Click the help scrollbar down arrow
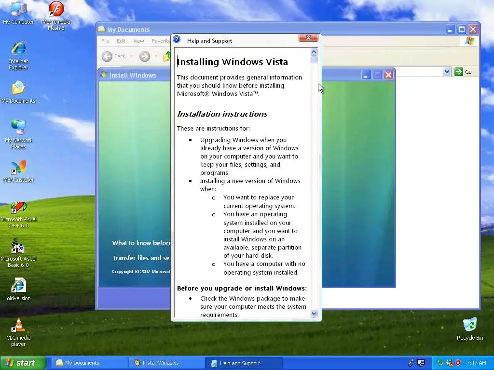Image resolution: width=494 pixels, height=370 pixels. tap(314, 313)
